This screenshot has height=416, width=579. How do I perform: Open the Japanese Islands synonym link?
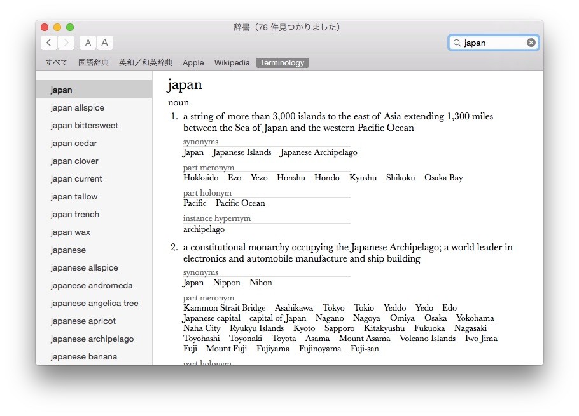pyautogui.click(x=242, y=152)
